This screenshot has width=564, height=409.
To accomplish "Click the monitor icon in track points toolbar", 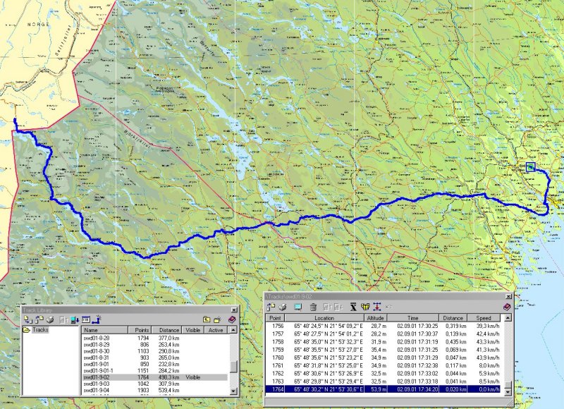I will [298, 307].
